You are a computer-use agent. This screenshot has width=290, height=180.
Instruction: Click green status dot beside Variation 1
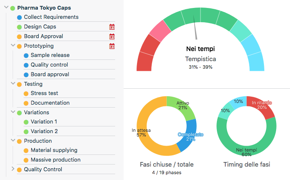coord(26,122)
